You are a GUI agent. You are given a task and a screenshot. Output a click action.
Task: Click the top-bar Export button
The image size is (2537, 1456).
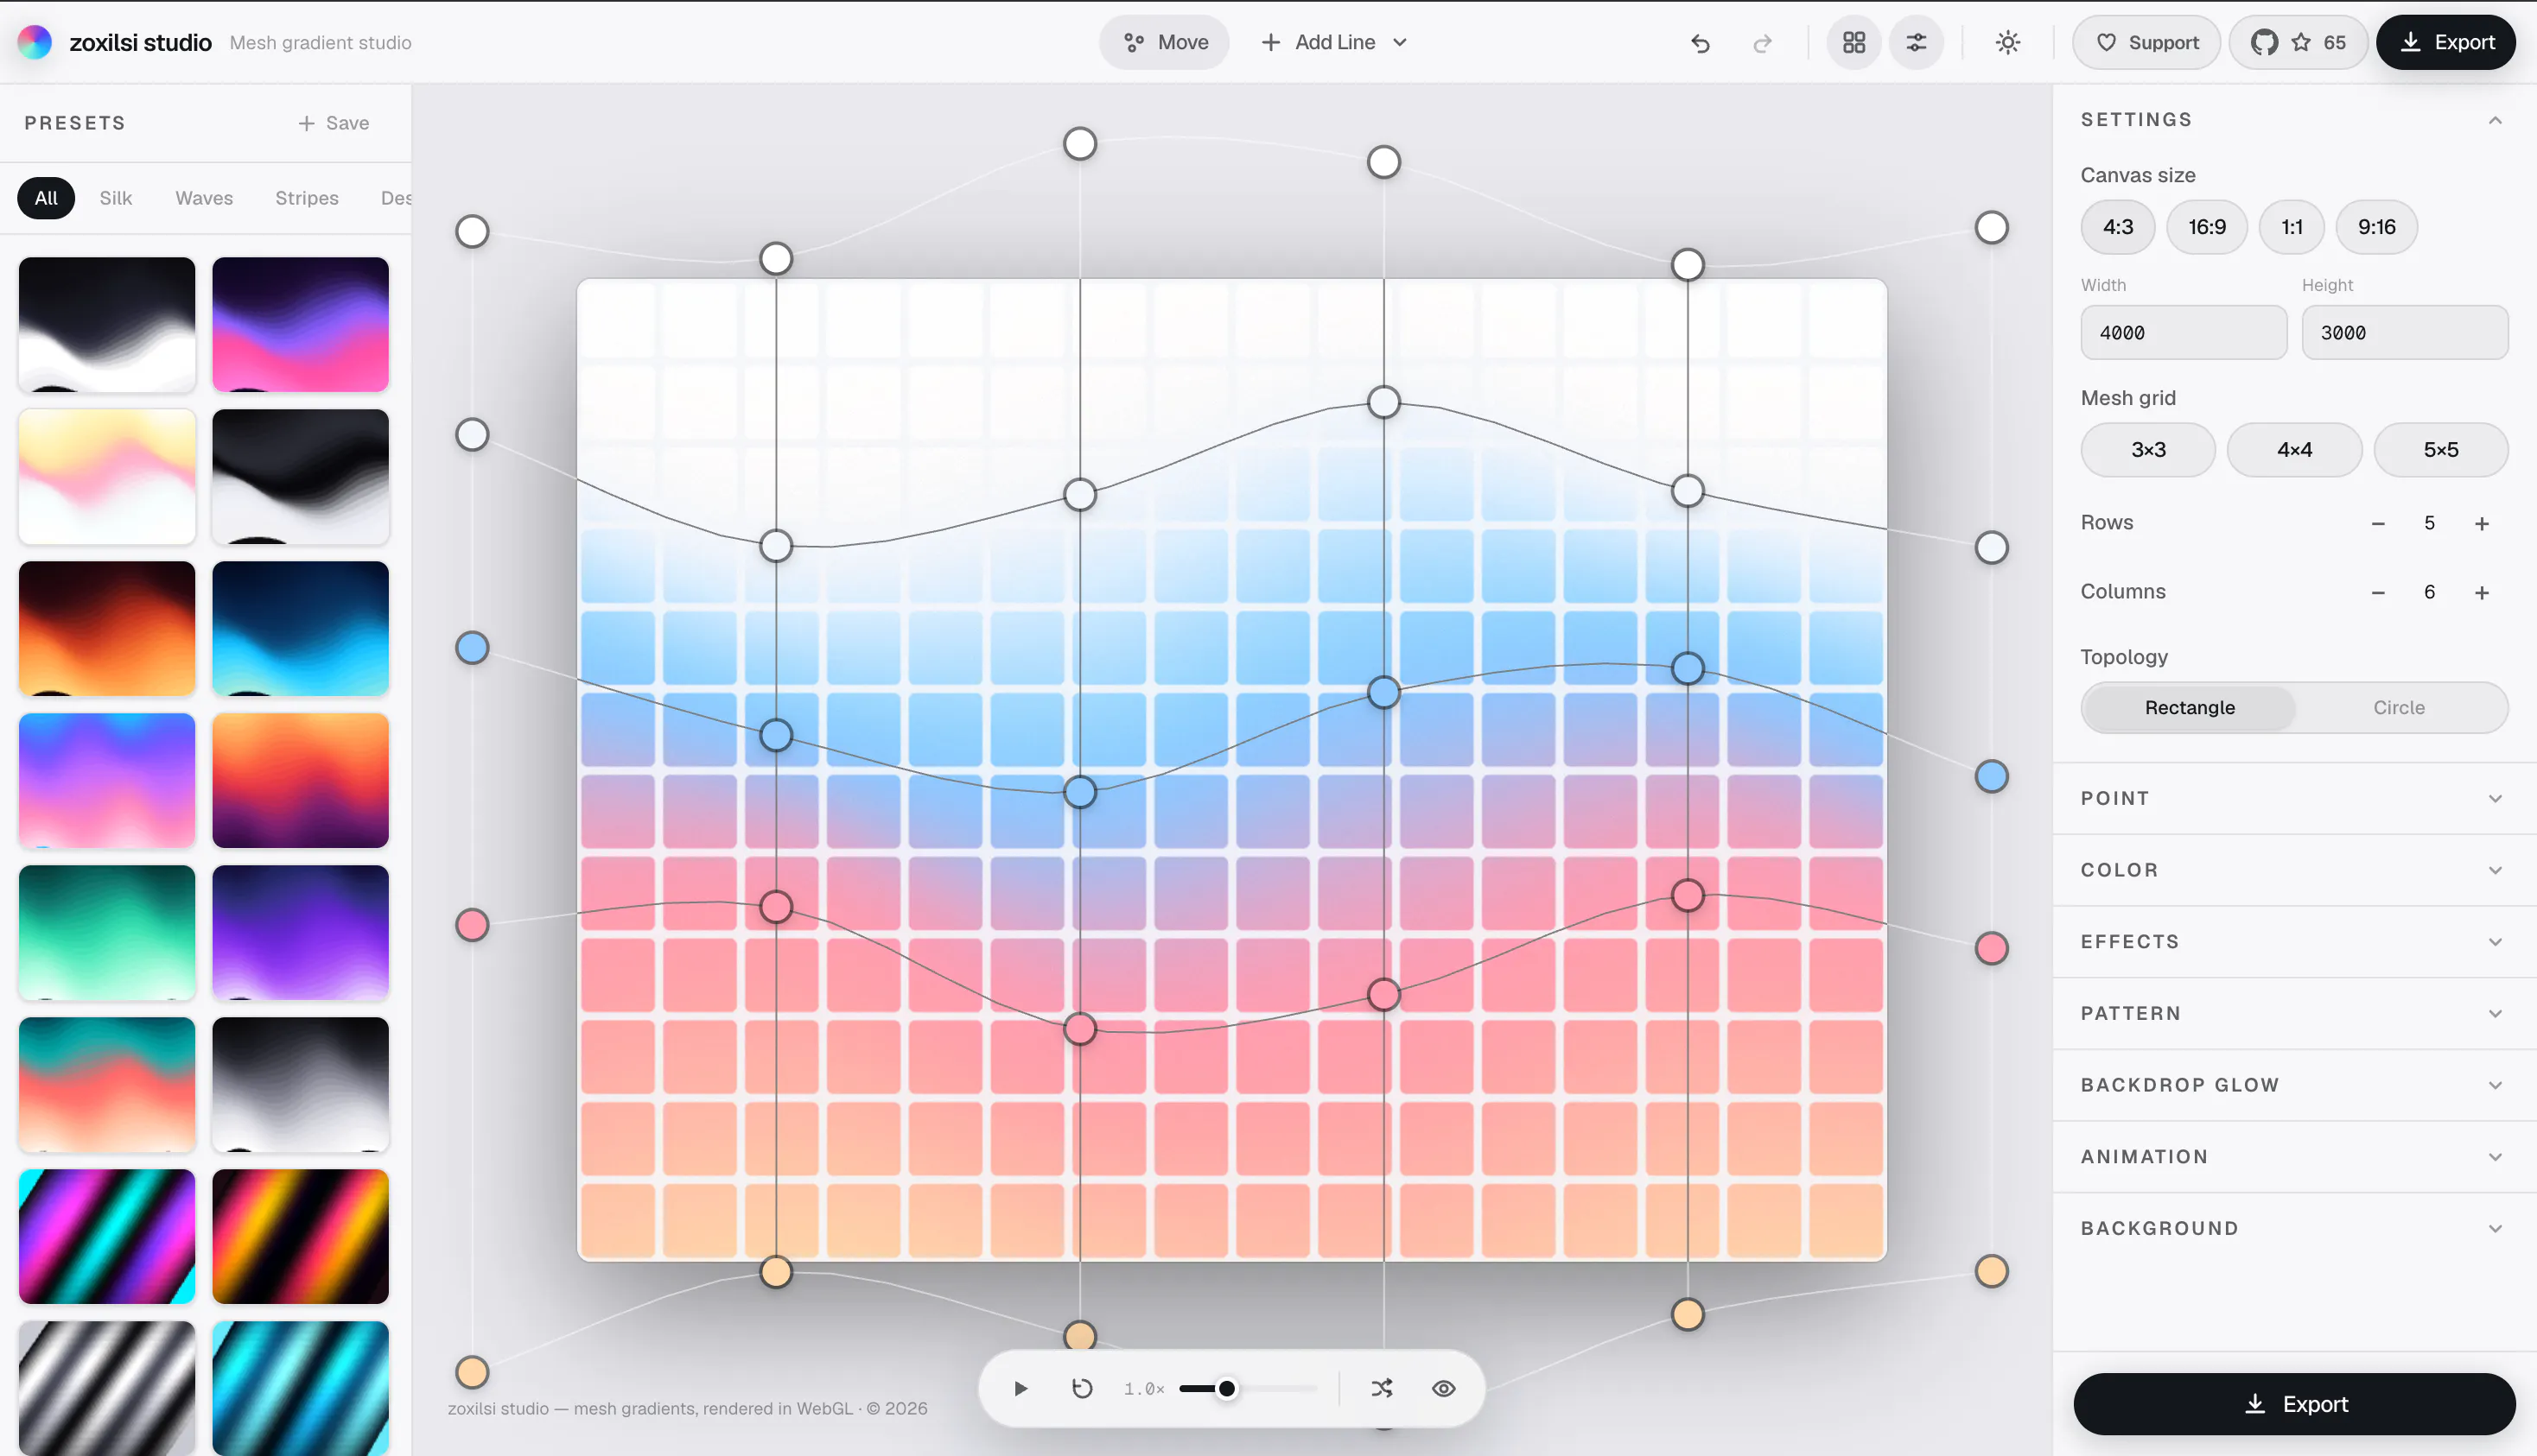pos(2446,42)
